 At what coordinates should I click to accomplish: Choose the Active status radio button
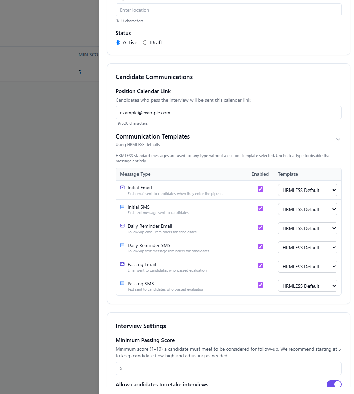(x=118, y=43)
